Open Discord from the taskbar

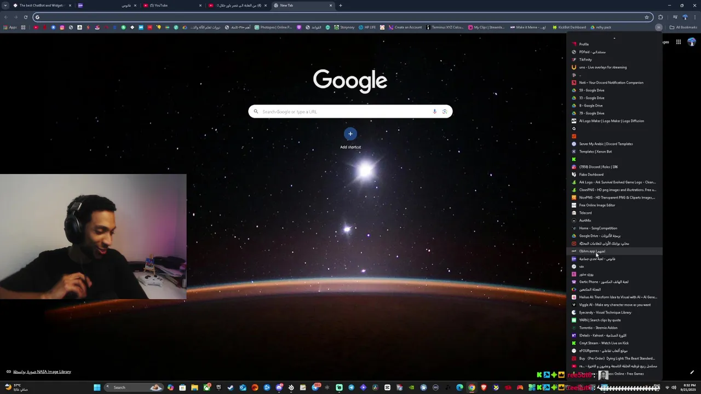pos(279,387)
